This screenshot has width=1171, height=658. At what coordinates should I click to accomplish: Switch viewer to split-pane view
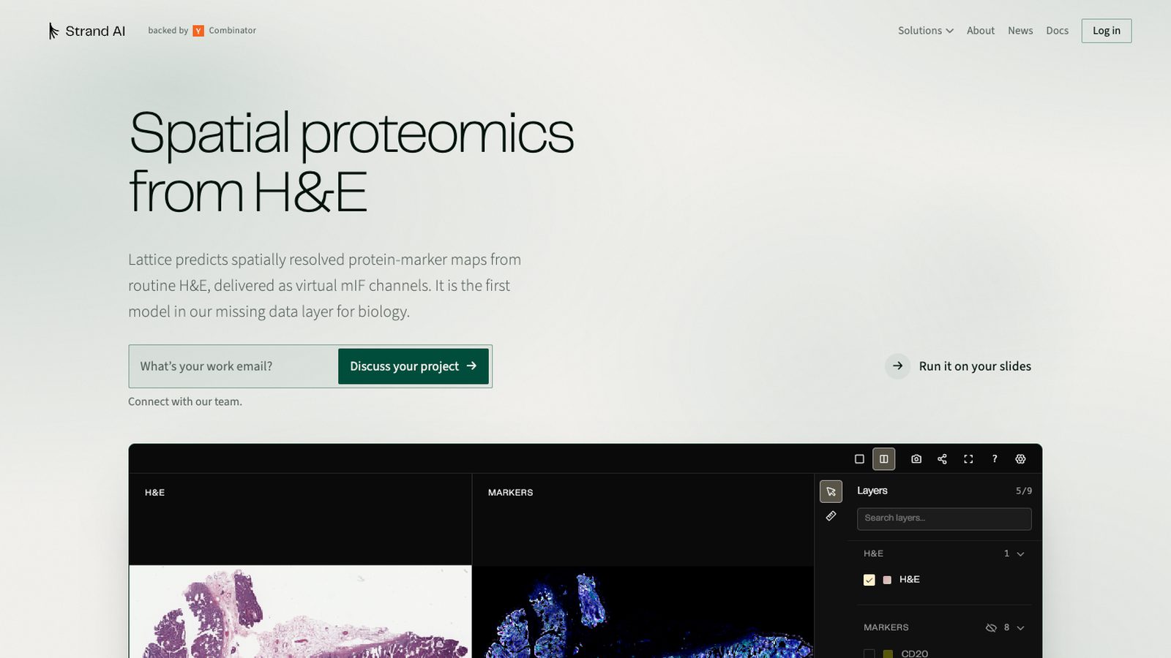pyautogui.click(x=883, y=459)
